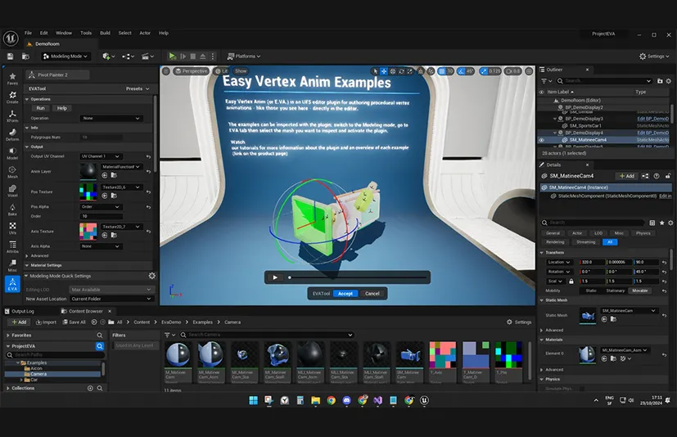
Task: Toggle Scale lock ratio icon
Action: click(x=571, y=282)
